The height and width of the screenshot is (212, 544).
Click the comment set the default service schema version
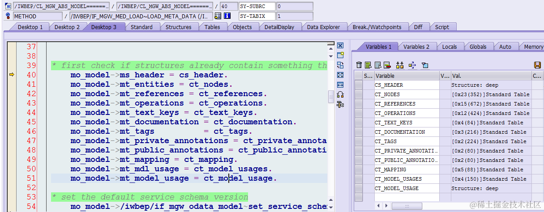point(150,197)
